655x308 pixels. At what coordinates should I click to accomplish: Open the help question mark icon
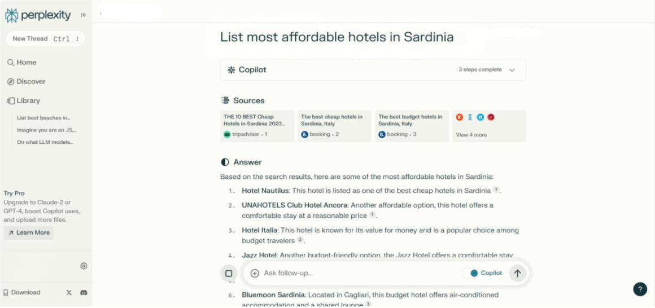(x=639, y=289)
